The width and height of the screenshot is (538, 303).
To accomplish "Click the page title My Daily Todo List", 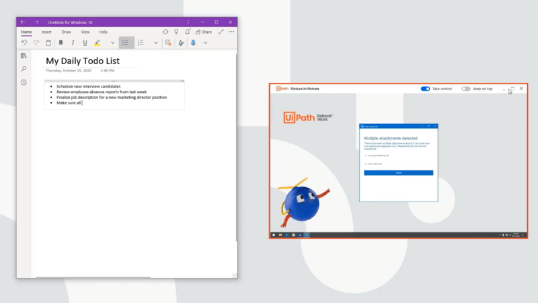I will point(83,61).
